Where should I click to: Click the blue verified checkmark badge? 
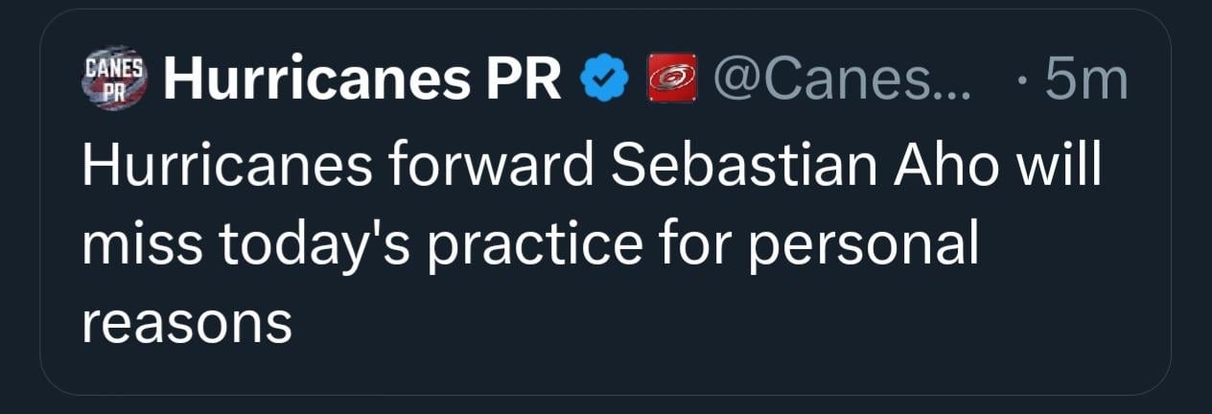pyautogui.click(x=604, y=81)
